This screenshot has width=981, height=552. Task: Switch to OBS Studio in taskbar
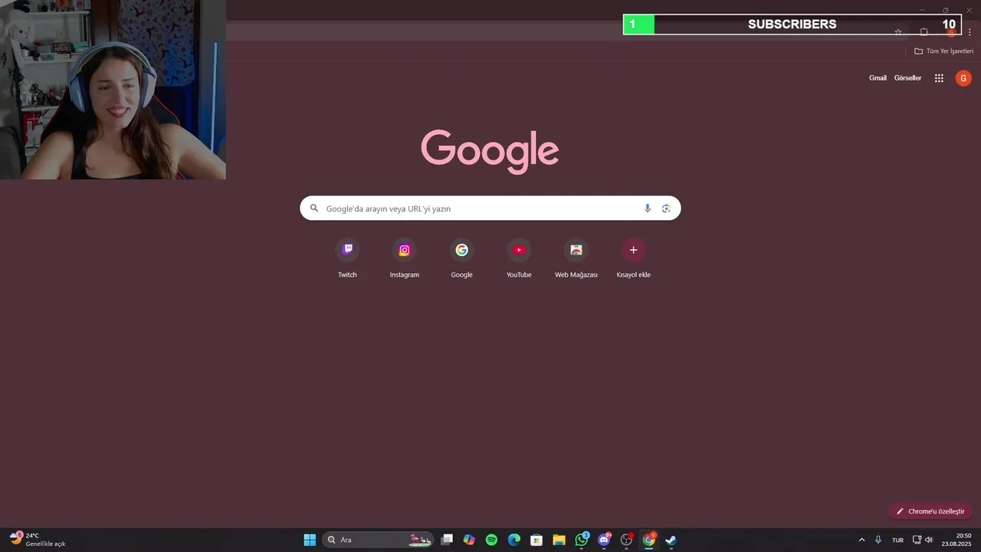(626, 540)
